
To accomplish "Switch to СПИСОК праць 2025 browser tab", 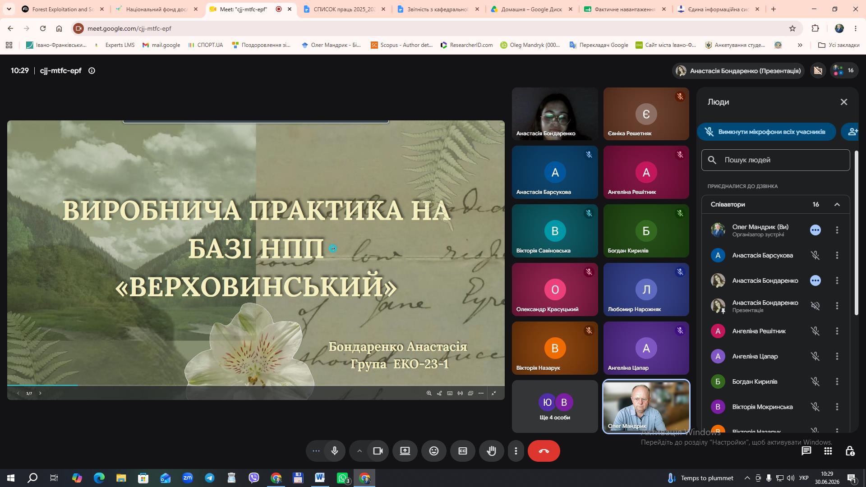I will (x=345, y=9).
